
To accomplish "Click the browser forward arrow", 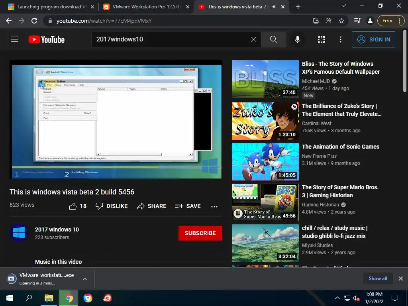I will coord(22,21).
